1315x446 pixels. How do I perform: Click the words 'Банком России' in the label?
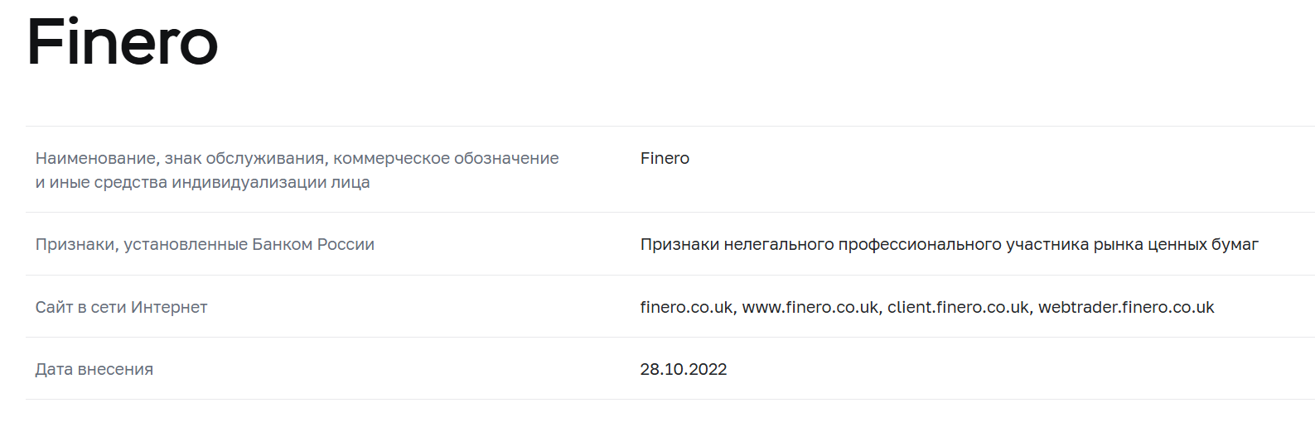pos(313,244)
